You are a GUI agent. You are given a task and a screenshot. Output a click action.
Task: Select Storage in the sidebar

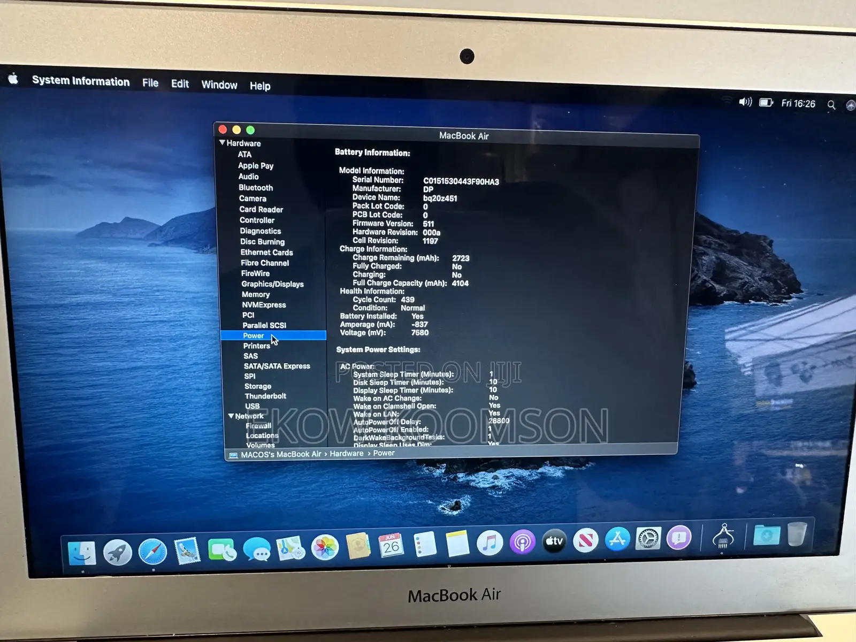point(257,386)
